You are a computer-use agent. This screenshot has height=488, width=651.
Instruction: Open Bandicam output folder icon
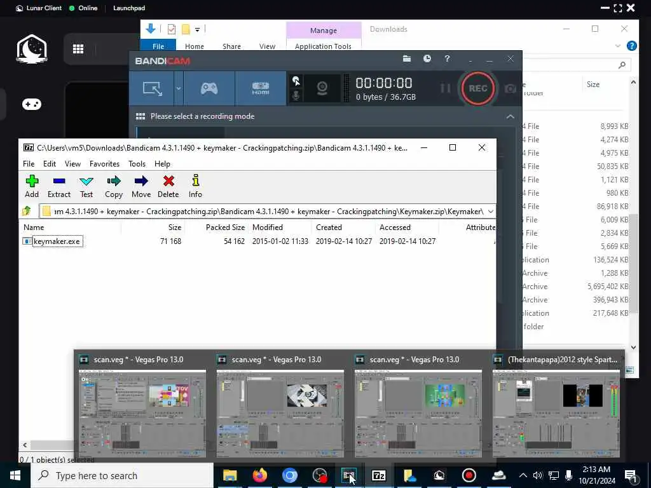click(x=407, y=59)
